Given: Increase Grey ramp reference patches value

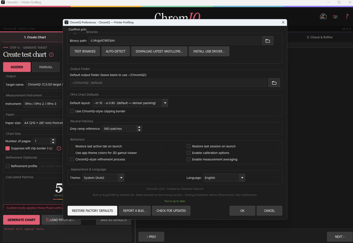Looking at the screenshot, I should [x=139, y=127].
